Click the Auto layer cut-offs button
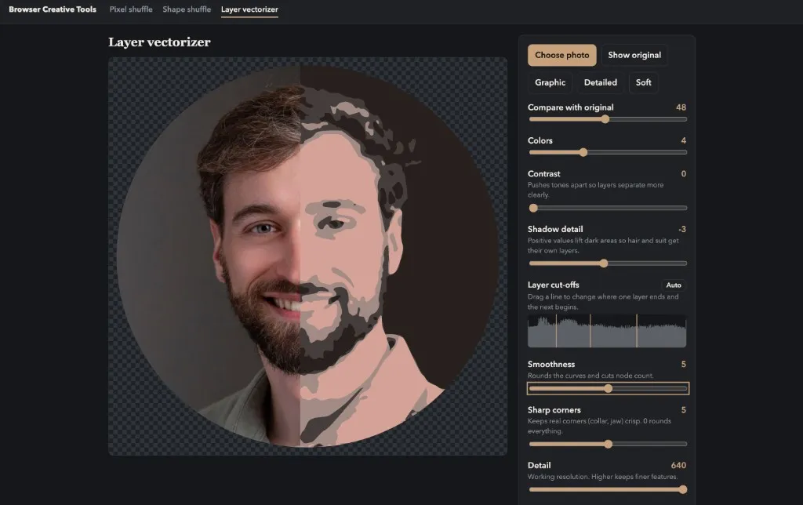The image size is (803, 505). (x=674, y=285)
